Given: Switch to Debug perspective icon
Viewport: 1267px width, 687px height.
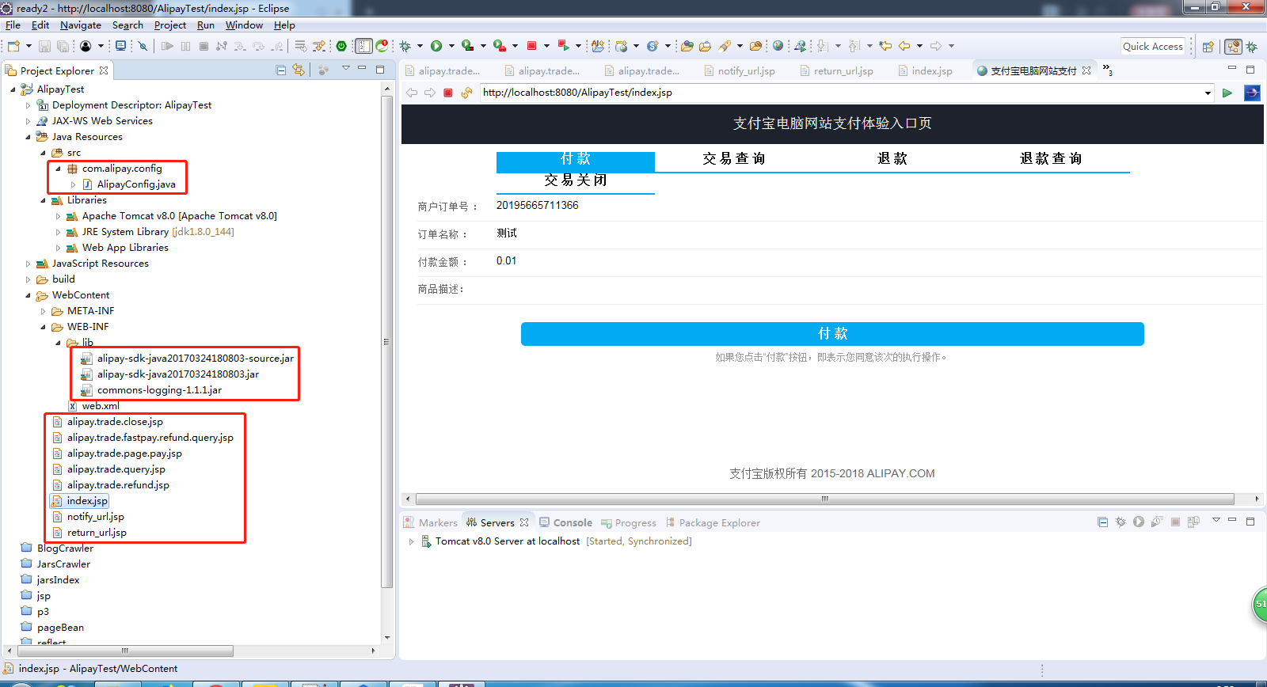Looking at the screenshot, I should click(1252, 47).
